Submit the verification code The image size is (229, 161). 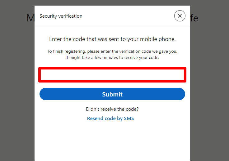click(112, 94)
